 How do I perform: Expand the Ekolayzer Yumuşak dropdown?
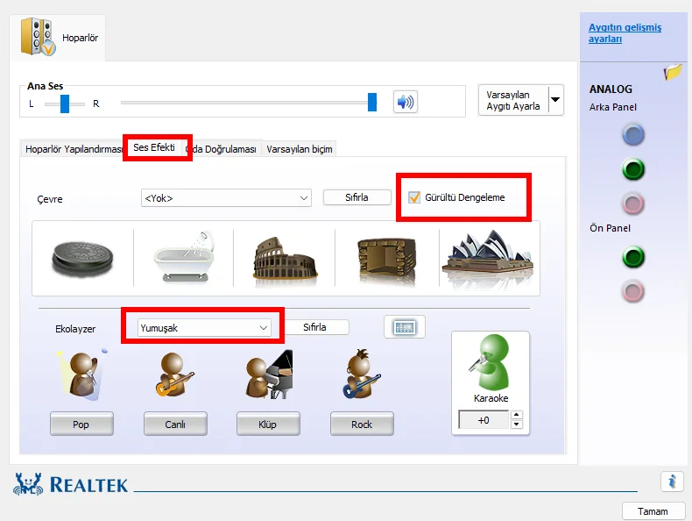pyautogui.click(x=204, y=328)
